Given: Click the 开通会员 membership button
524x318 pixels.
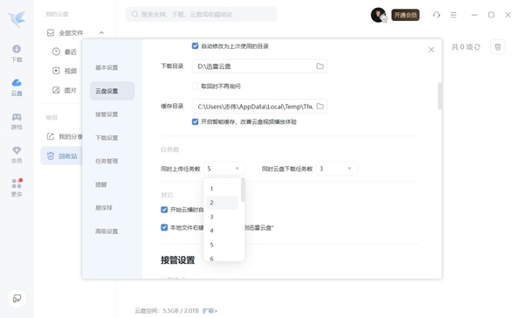Looking at the screenshot, I should 405,15.
